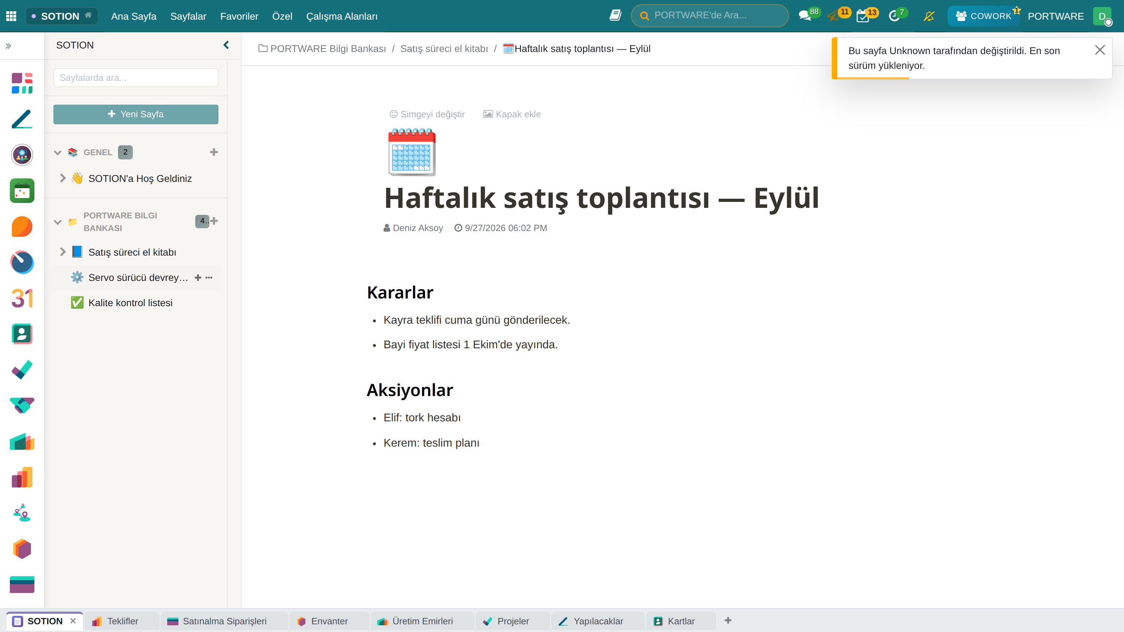
Task: Open the manufacturing app in left rail
Action: [x=22, y=441]
